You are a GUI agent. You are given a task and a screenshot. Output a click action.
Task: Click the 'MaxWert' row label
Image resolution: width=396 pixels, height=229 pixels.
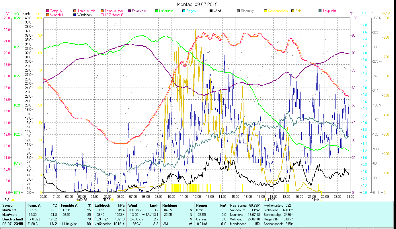[x=9, y=215]
